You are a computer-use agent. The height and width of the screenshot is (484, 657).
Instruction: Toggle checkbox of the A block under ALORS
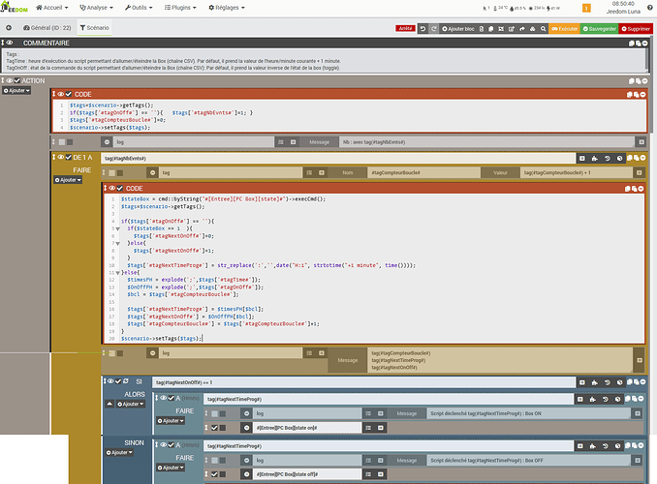point(171,398)
